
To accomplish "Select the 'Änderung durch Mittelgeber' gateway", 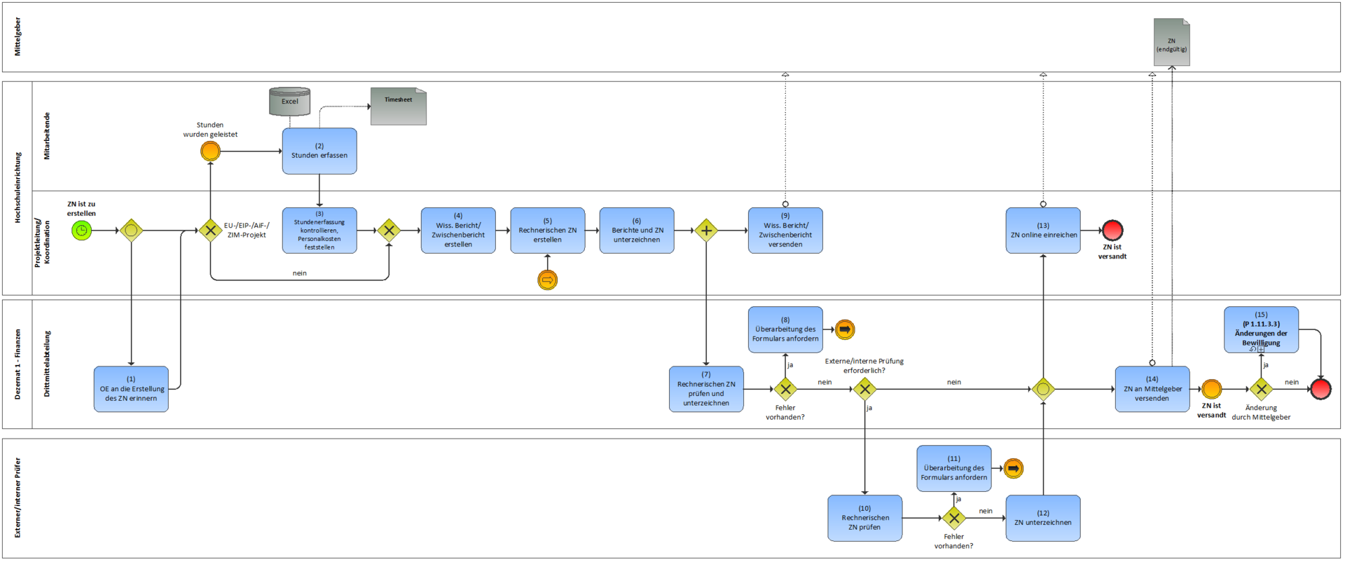I will coord(1261,389).
